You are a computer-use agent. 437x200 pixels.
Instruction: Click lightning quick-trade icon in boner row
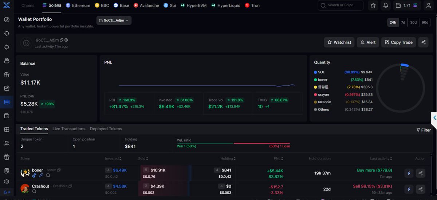(409, 173)
